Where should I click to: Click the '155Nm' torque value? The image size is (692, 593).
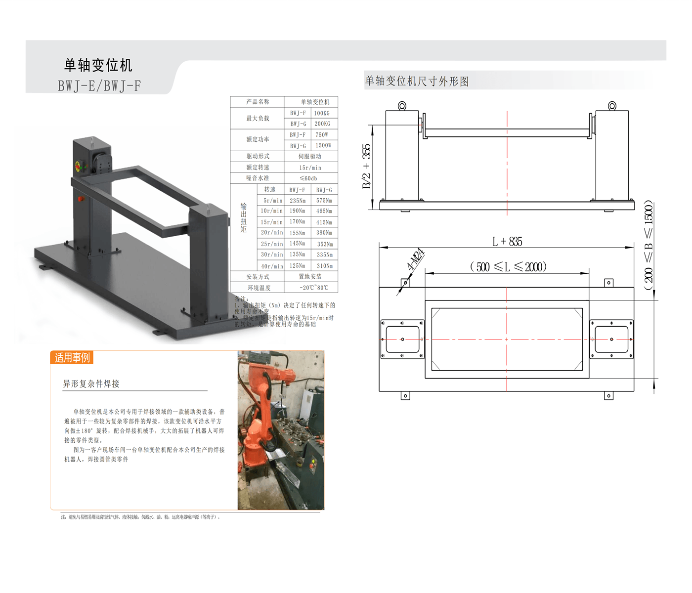tap(298, 233)
